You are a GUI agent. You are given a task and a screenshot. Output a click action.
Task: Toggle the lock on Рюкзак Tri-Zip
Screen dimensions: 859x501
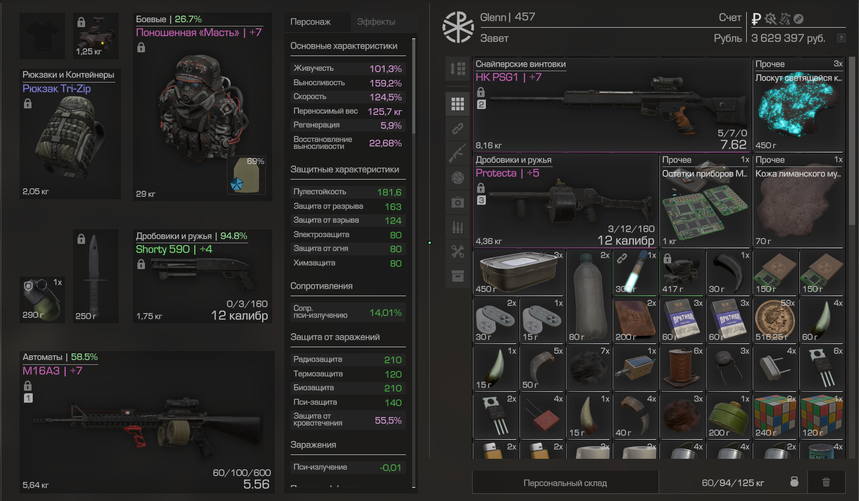coord(27,103)
